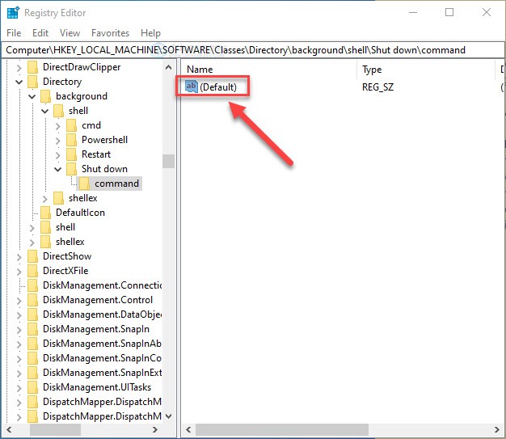Click the DiskManagement.Control folder icon
The height and width of the screenshot is (439, 506).
[x=33, y=300]
